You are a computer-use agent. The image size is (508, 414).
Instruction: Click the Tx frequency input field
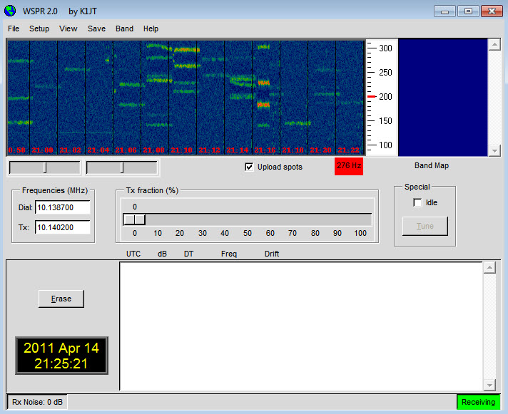point(62,227)
